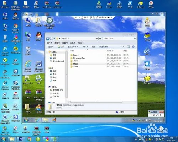Select 本地磁盘 (C:) drive
This screenshot has width=178, height=142.
(56, 90)
